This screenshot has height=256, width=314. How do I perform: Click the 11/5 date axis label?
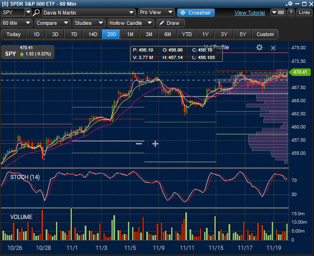130,248
